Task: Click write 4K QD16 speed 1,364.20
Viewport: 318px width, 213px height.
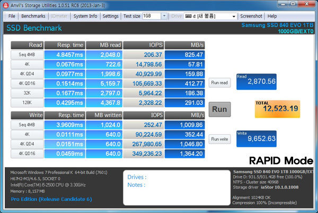Action: coord(185,154)
